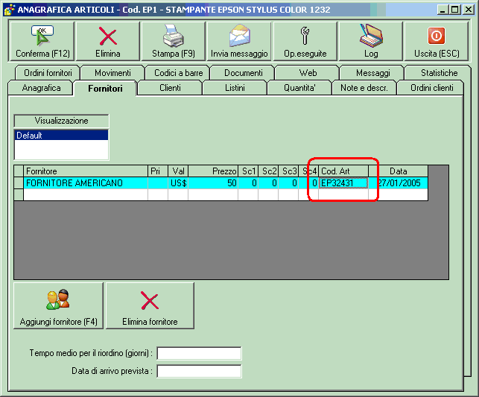Image resolution: width=479 pixels, height=397 pixels.
Task: Switch to Documenti tab
Action: pyautogui.click(x=244, y=73)
